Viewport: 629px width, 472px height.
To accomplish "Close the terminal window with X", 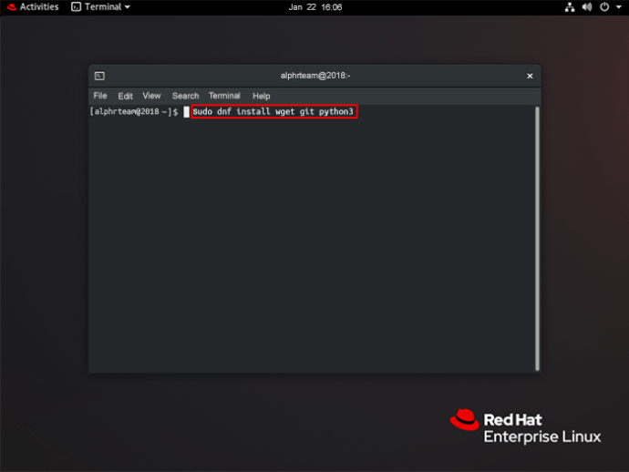I will tap(530, 76).
